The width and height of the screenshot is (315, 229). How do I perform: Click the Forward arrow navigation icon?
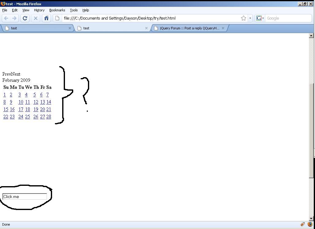tap(14, 18)
